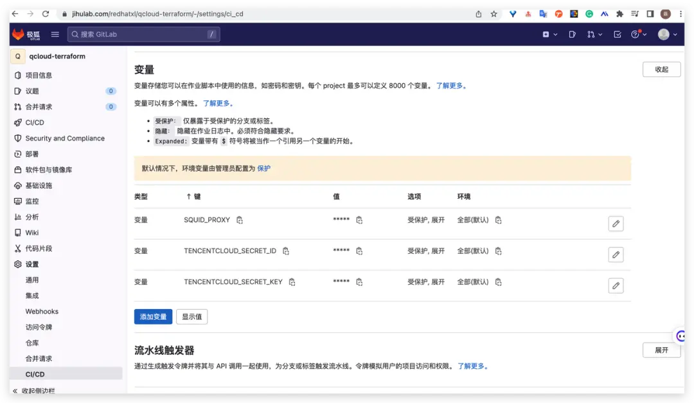694x403 pixels.
Task: Open the hamburger menu beside the logo
Action: click(x=55, y=35)
